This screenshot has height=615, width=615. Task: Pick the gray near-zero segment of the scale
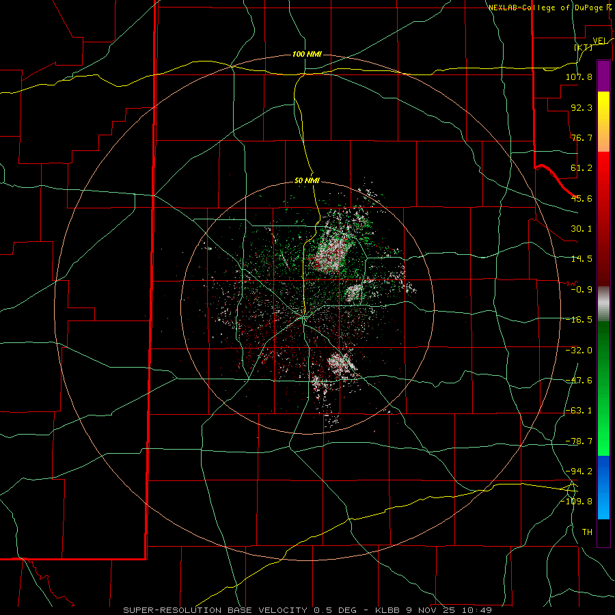pyautogui.click(x=603, y=304)
